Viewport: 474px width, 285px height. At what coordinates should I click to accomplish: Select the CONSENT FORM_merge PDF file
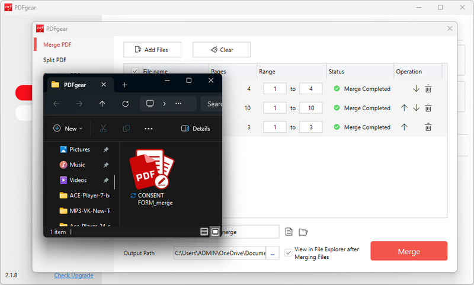(x=152, y=178)
